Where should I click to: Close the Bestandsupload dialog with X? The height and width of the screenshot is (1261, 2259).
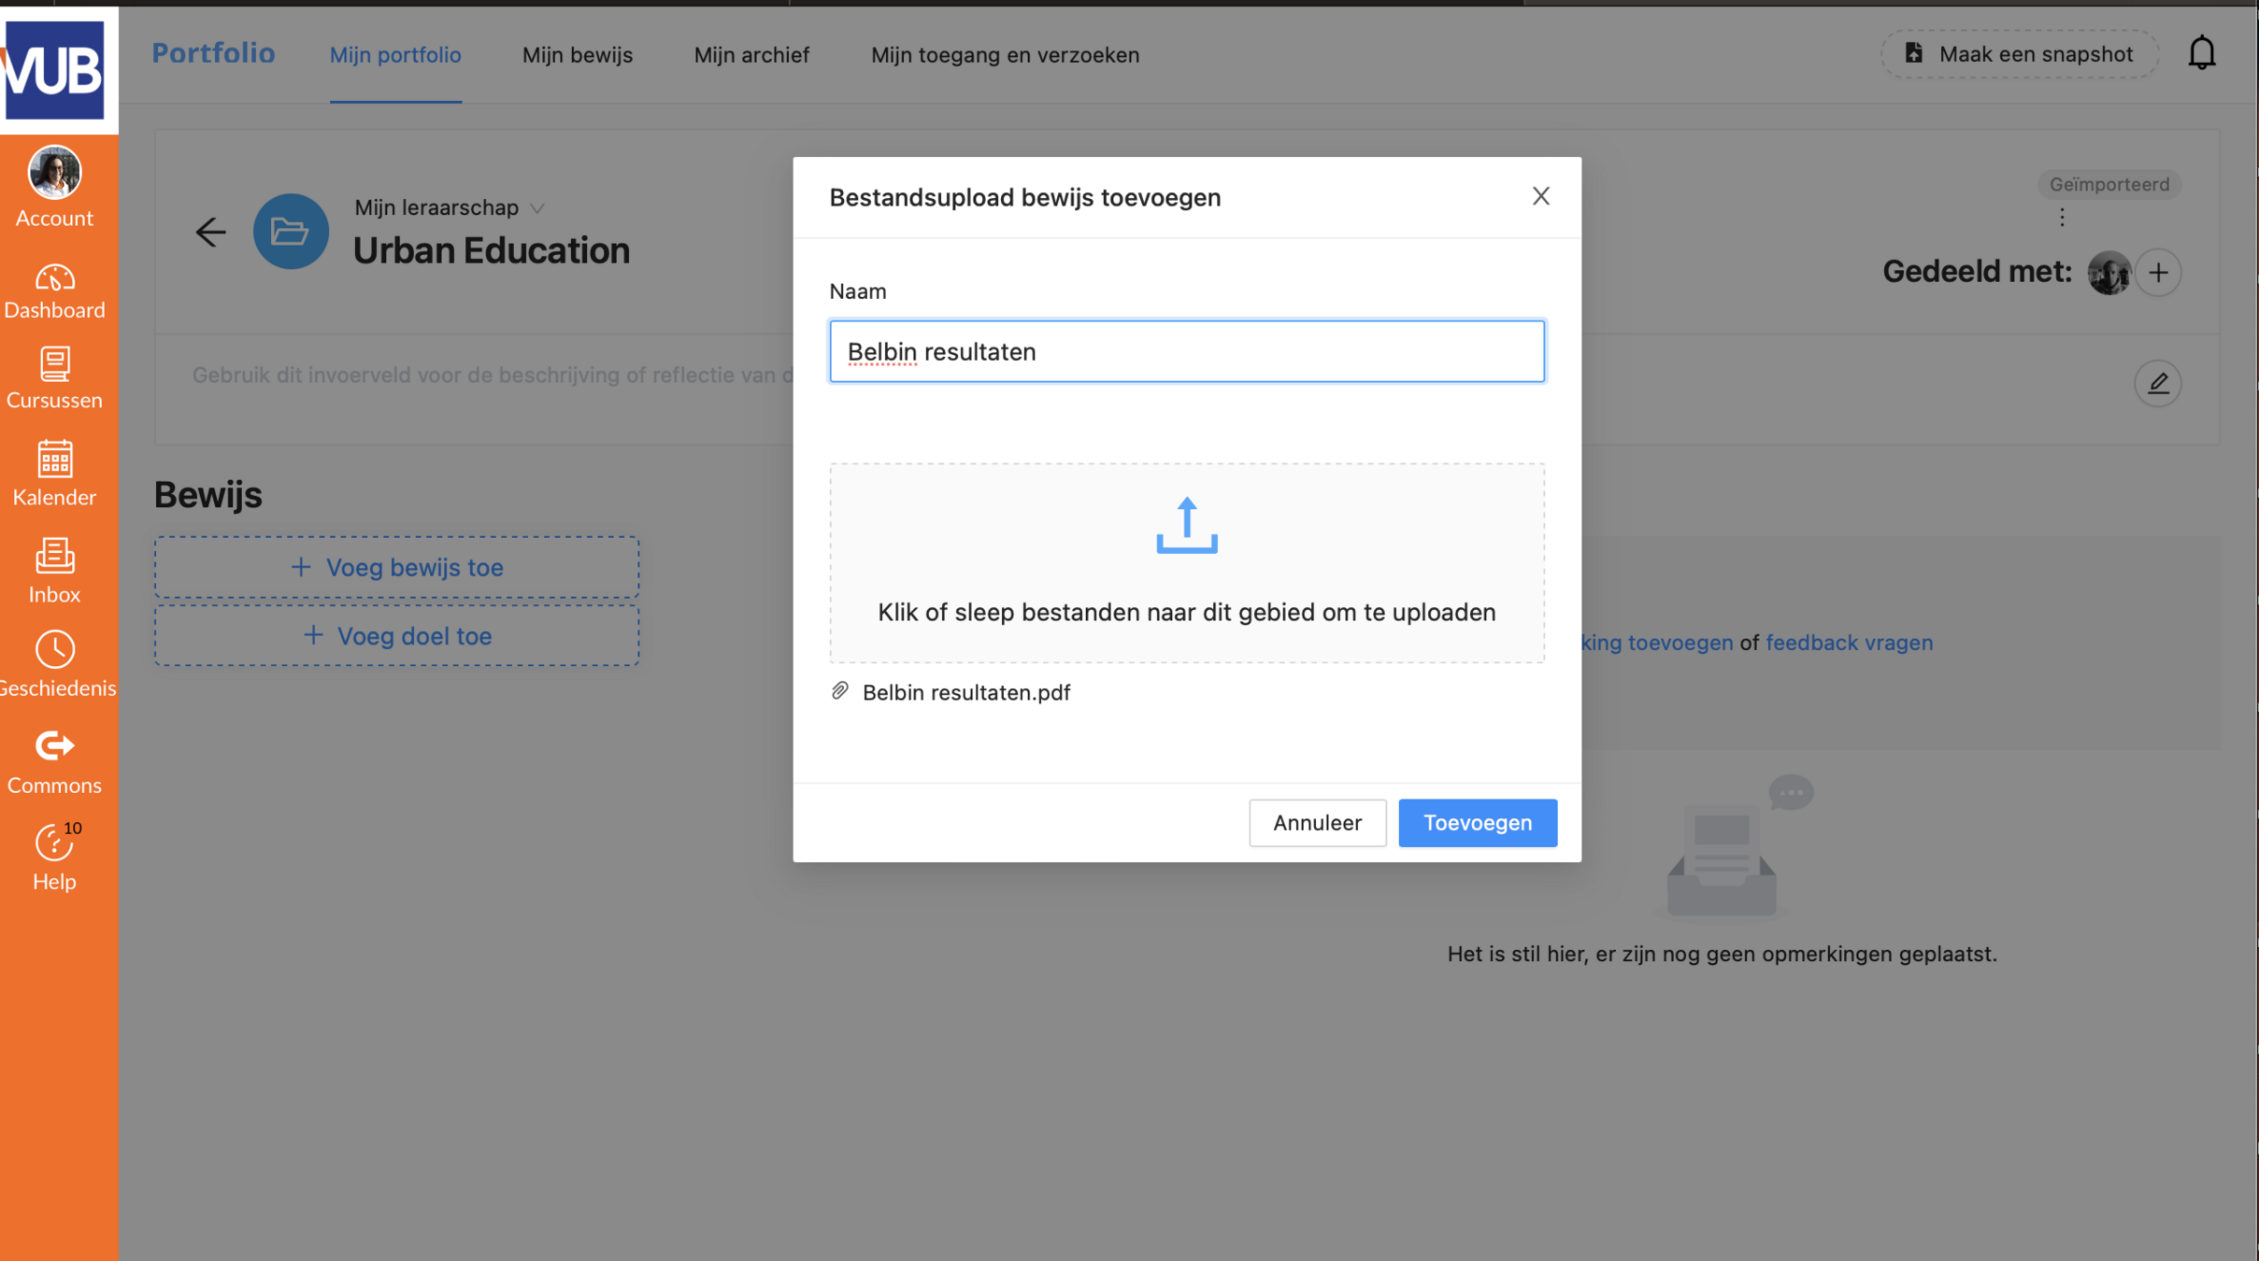tap(1540, 196)
